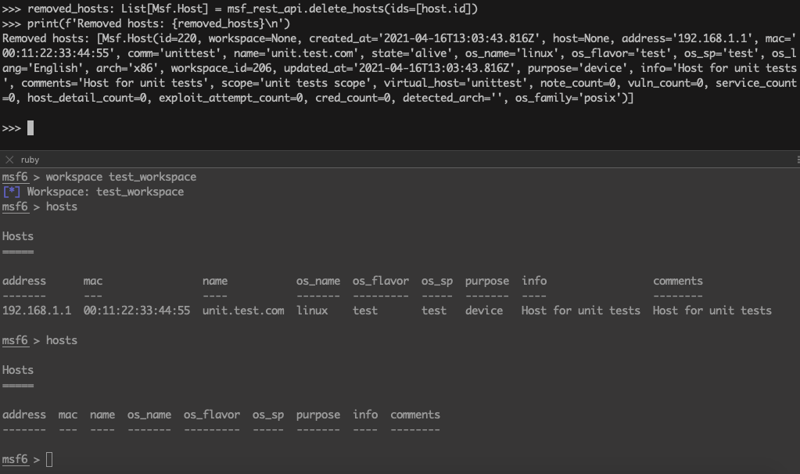Click the 00:11:22:33:44:55 mac cell in hosts table

tap(137, 311)
